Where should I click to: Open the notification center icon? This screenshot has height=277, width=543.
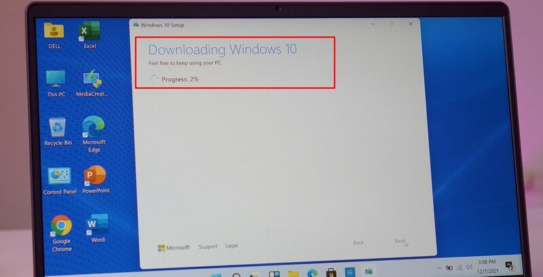coord(510,265)
